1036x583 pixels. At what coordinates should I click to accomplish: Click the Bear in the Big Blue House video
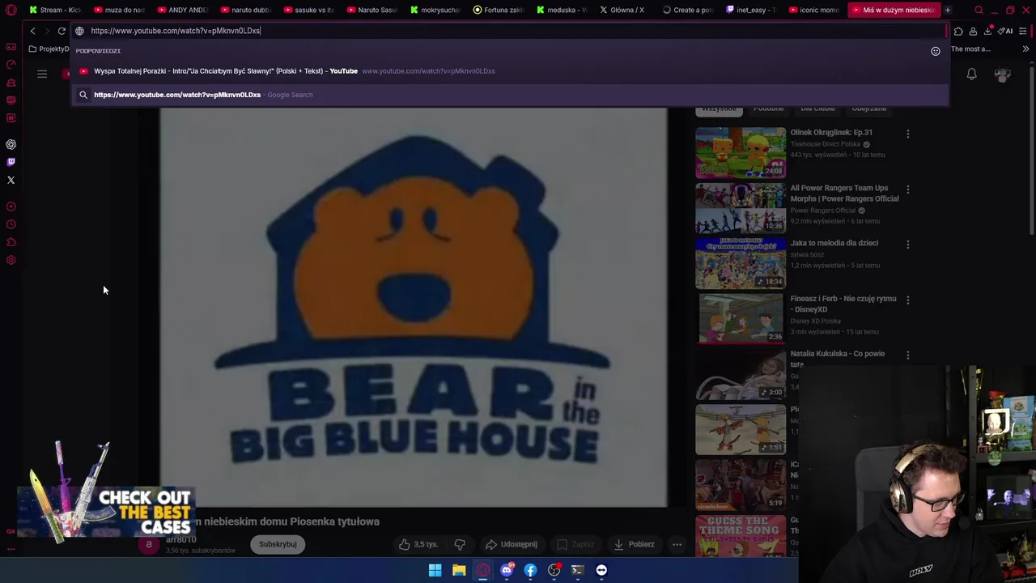point(413,308)
